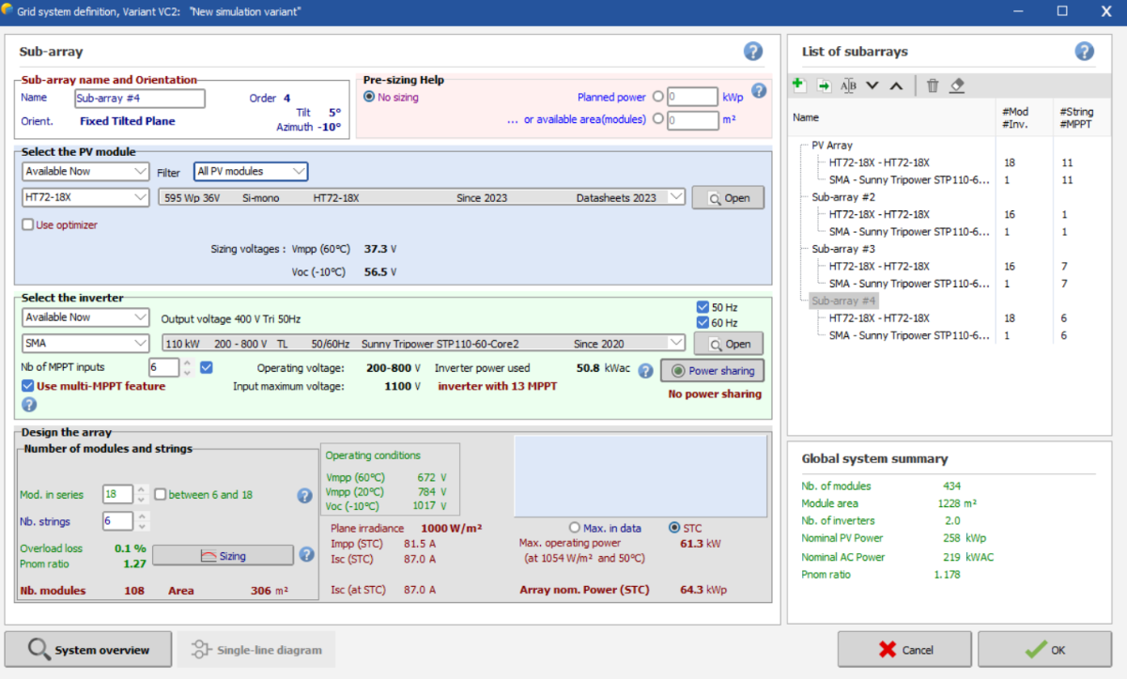Delete the subarray using the trash icon
Image resolution: width=1127 pixels, height=679 pixels.
coord(933,85)
